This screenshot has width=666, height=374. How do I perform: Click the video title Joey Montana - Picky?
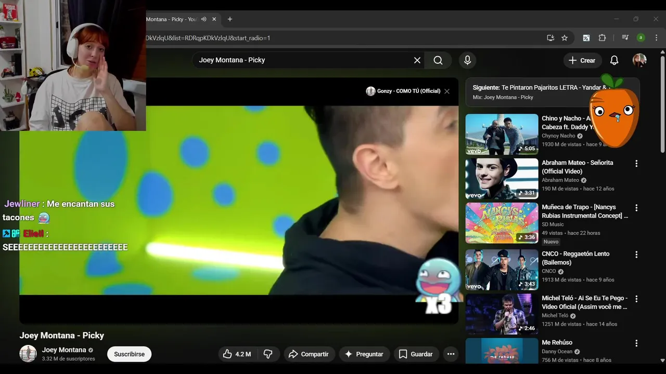62,336
